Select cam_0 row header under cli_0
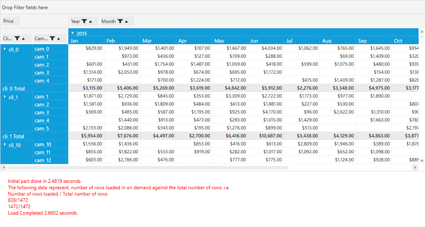This screenshot has height=227, width=425. pyautogui.click(x=50, y=49)
